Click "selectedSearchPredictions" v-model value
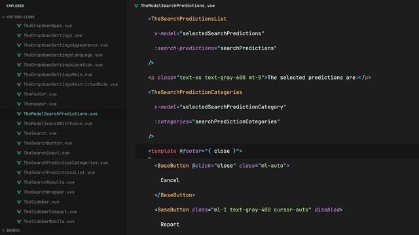The height and width of the screenshot is (235, 419). [222, 33]
